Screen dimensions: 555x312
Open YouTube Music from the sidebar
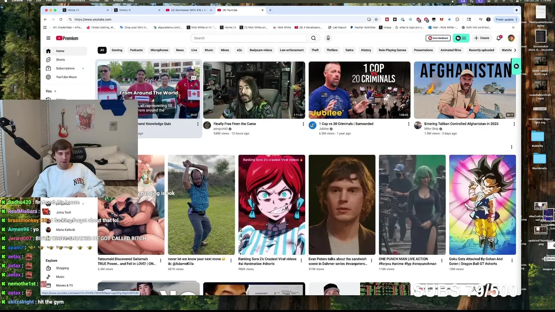[x=66, y=77]
